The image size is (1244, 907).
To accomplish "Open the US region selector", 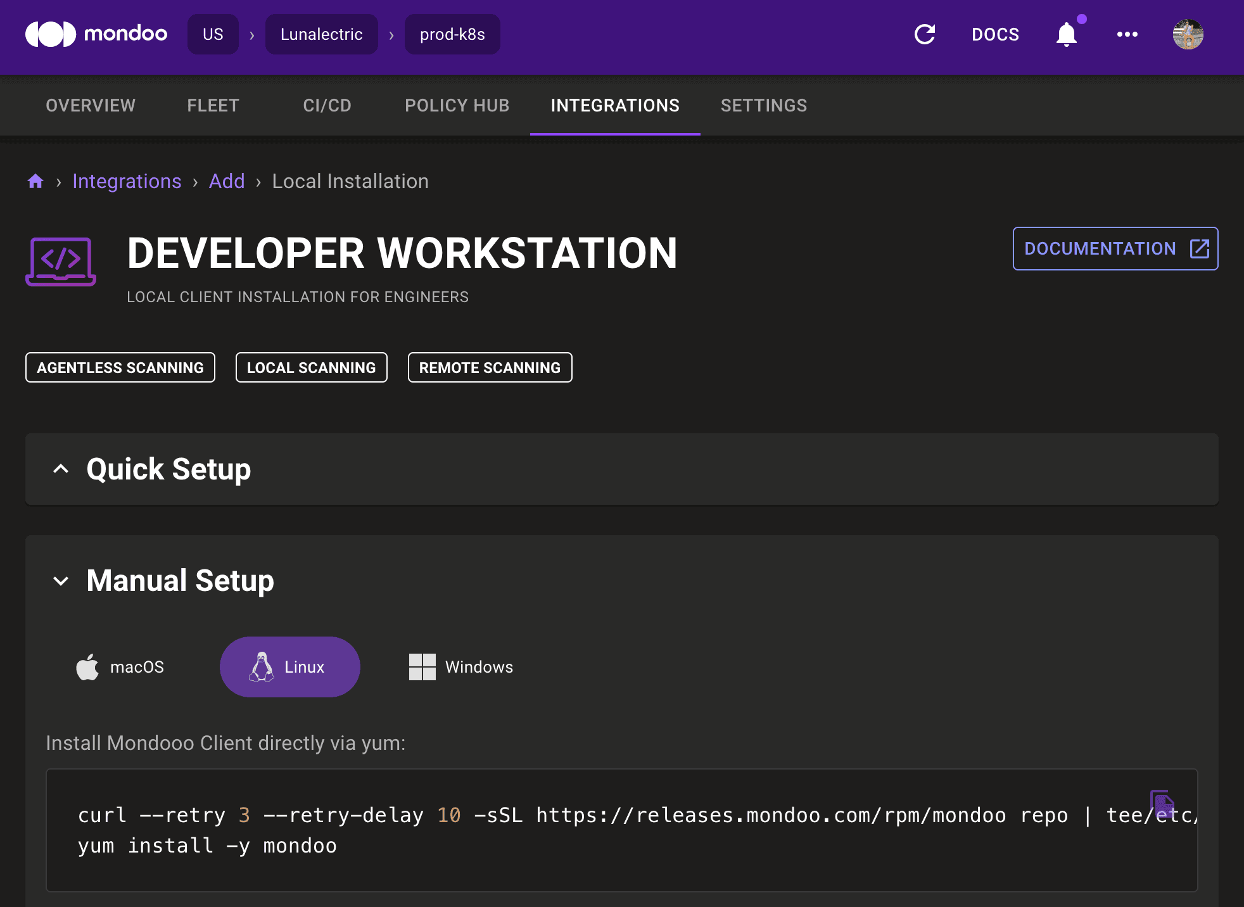I will [x=213, y=34].
